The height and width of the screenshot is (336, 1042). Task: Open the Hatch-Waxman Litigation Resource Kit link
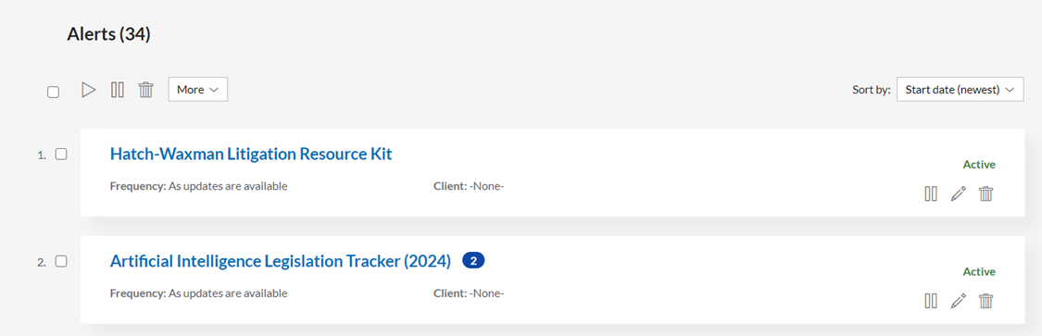coord(251,154)
